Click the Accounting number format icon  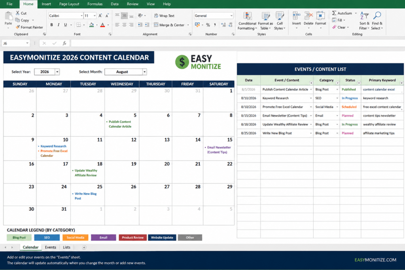coord(197,25)
